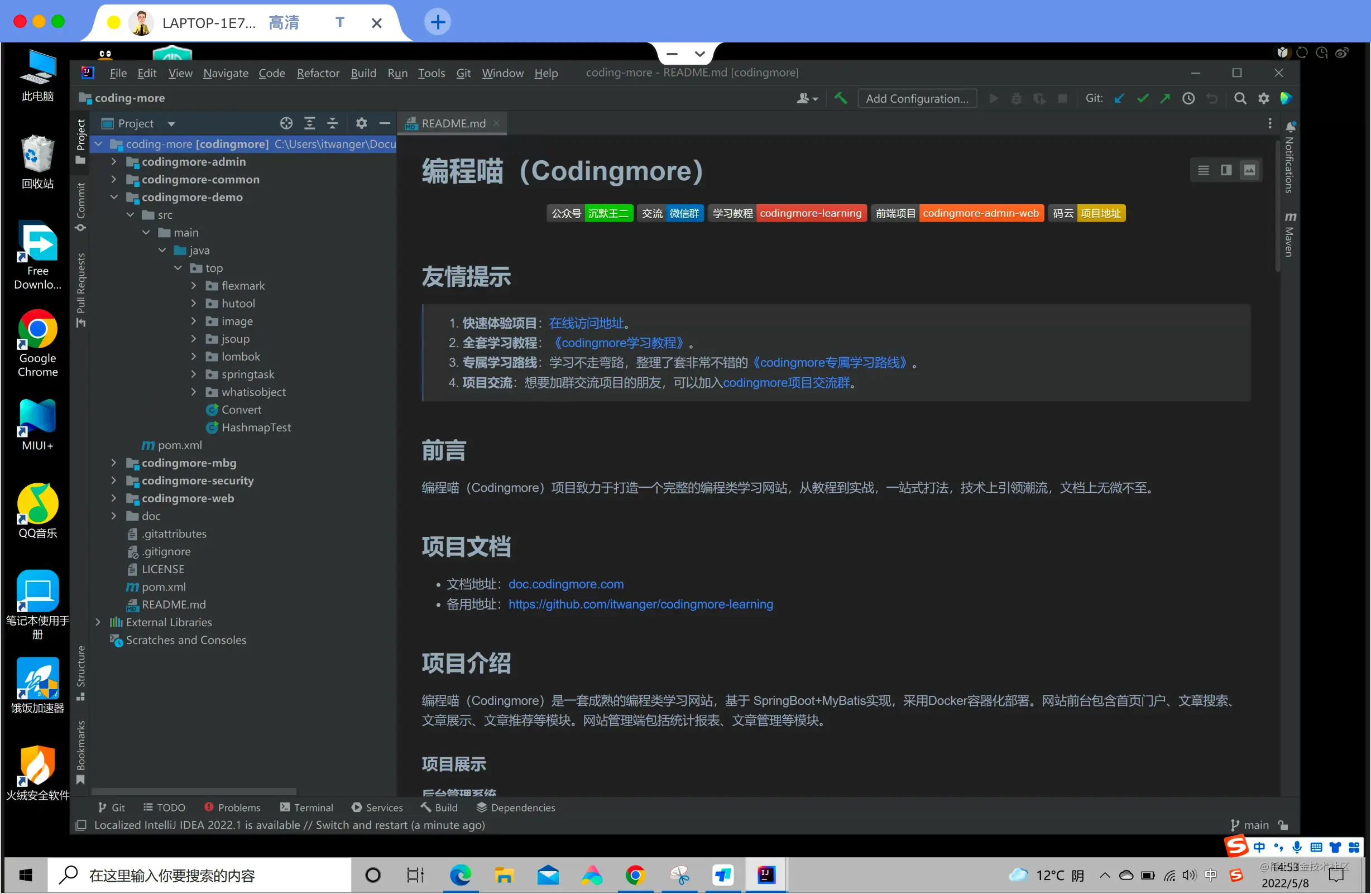Open the Maven tool window
The height and width of the screenshot is (894, 1371).
1291,234
